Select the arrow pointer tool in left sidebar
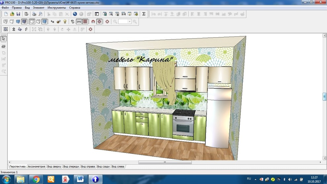This screenshot has height=184, width=327. [x=4, y=38]
